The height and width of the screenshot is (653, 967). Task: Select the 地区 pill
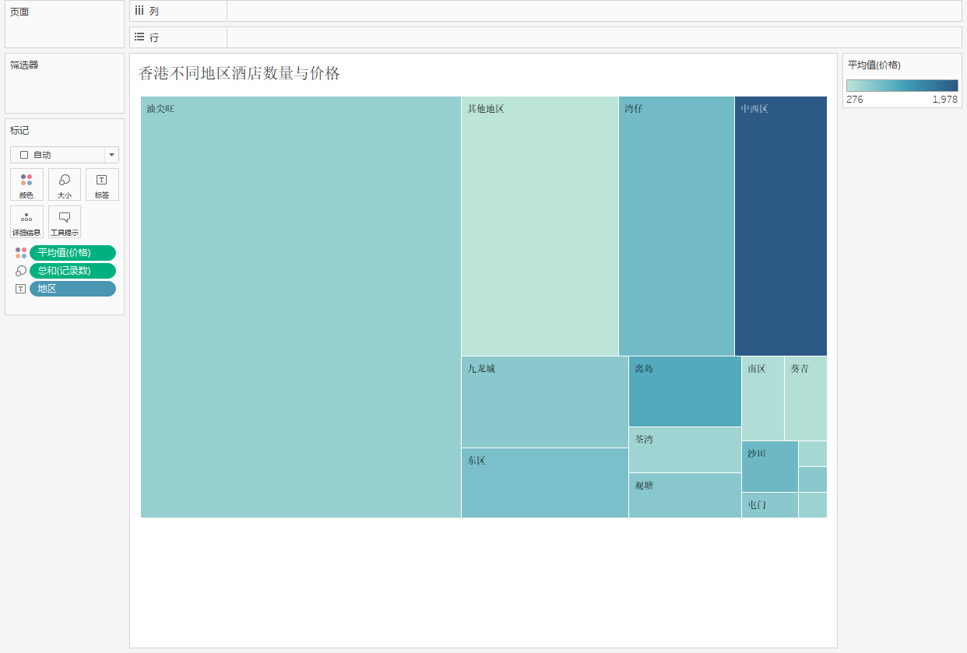tap(72, 289)
